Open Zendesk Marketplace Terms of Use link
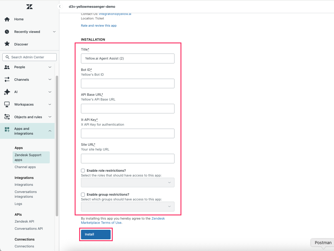Viewport: 334px width, 251px height. point(123,220)
